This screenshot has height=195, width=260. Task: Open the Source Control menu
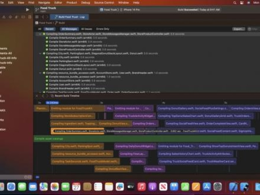pyautogui.click(x=104, y=3)
